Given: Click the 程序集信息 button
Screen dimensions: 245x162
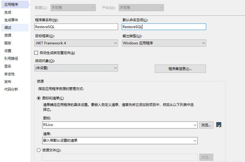Looking at the screenshot, I should coord(180,69).
